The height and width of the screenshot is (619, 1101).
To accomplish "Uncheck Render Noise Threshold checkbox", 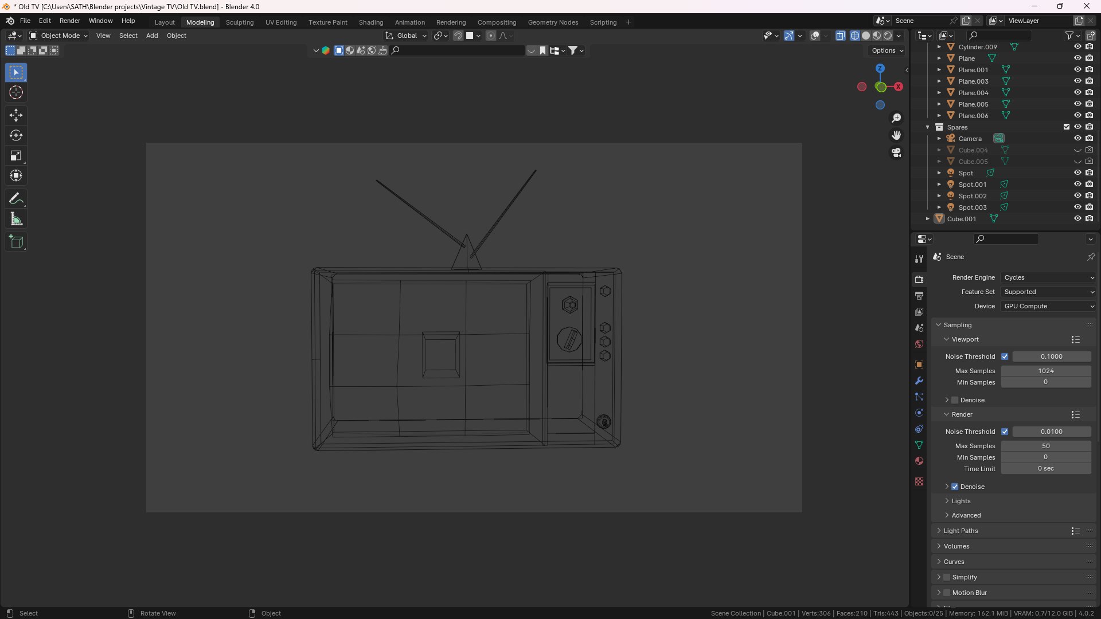I will click(x=1005, y=432).
